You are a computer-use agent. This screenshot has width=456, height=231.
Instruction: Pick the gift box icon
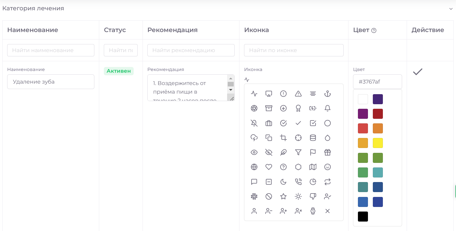pyautogui.click(x=328, y=152)
